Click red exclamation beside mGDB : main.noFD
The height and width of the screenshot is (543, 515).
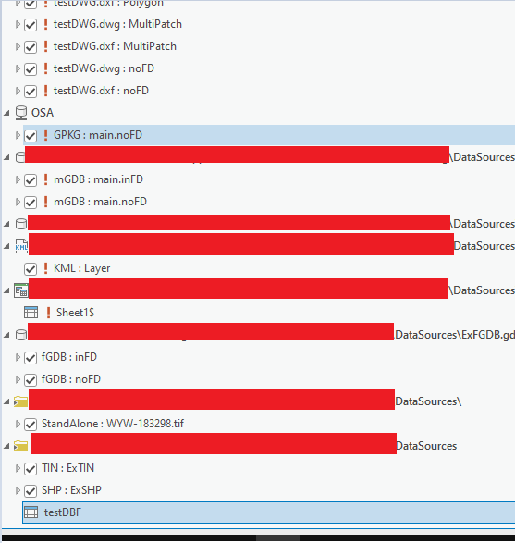point(45,202)
